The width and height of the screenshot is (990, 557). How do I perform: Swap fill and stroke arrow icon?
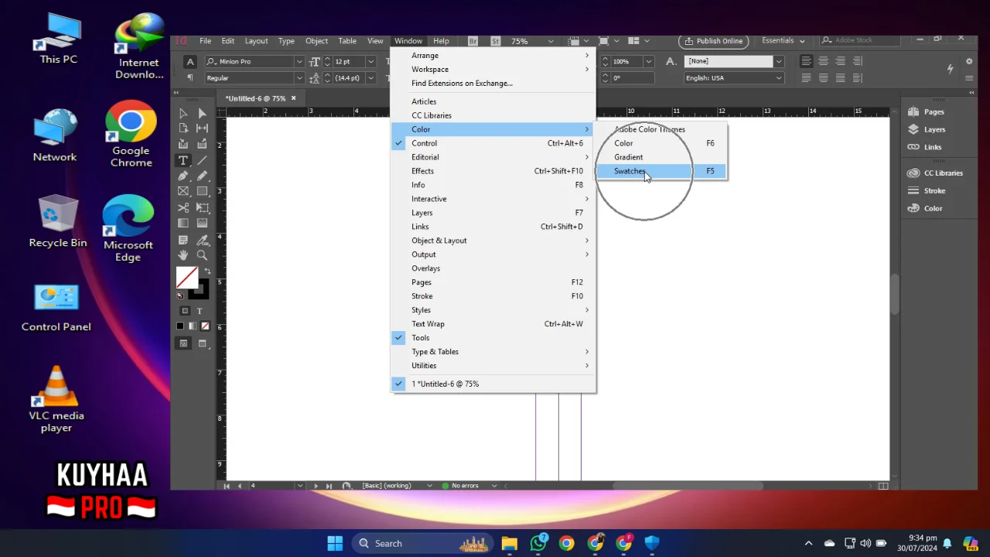207,271
